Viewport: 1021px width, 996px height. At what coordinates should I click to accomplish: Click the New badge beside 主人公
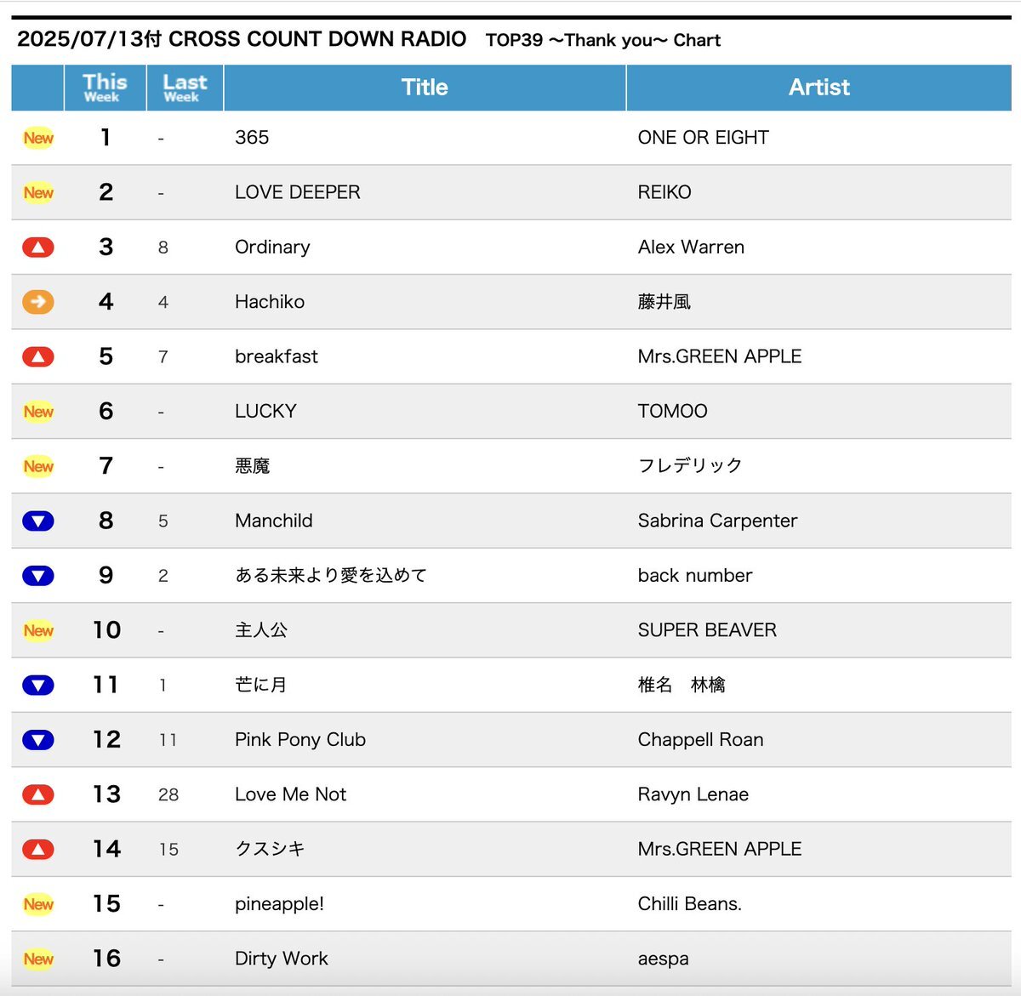[x=38, y=630]
